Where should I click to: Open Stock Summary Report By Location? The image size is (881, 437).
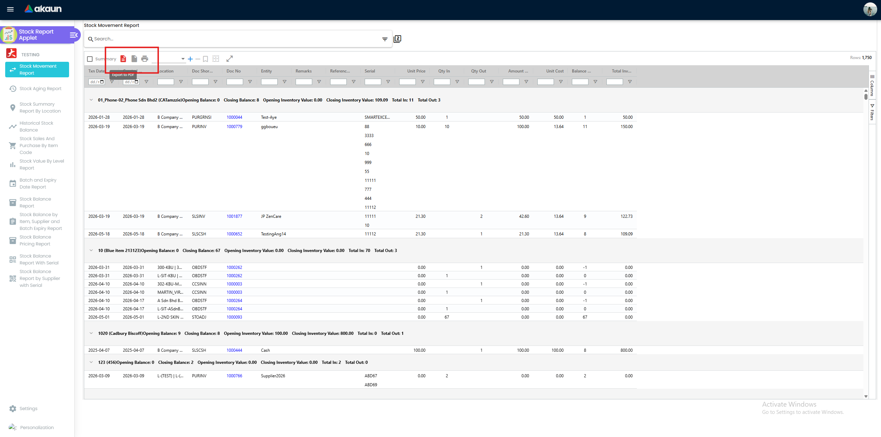[x=37, y=108]
